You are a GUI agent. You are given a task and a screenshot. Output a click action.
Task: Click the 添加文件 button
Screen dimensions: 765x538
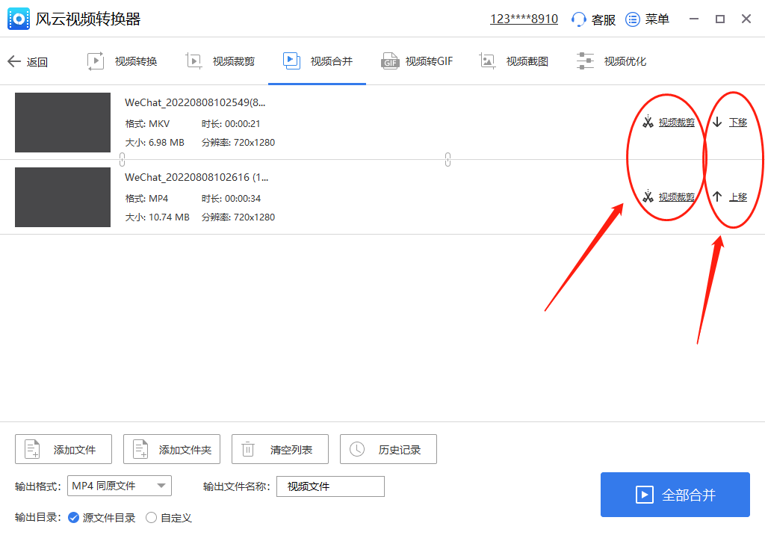tap(64, 449)
